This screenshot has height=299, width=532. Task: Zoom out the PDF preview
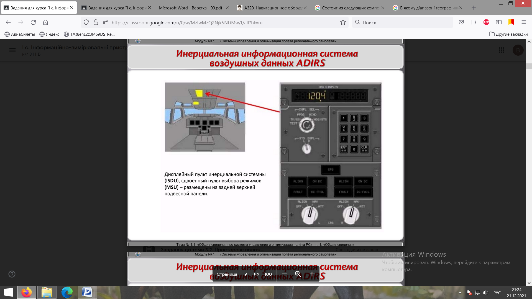(284, 274)
